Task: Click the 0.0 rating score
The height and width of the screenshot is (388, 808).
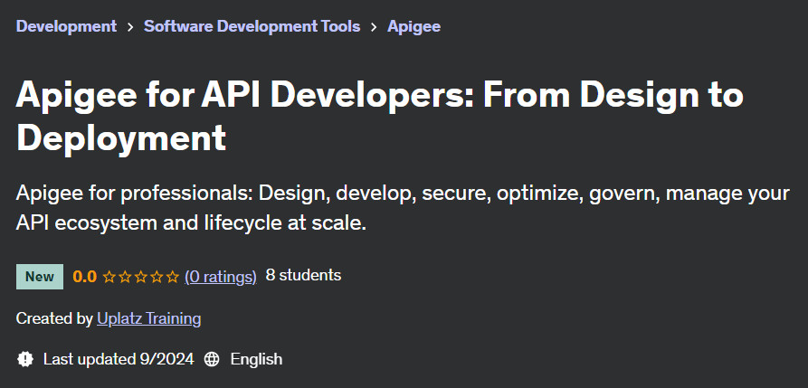Action: 84,278
